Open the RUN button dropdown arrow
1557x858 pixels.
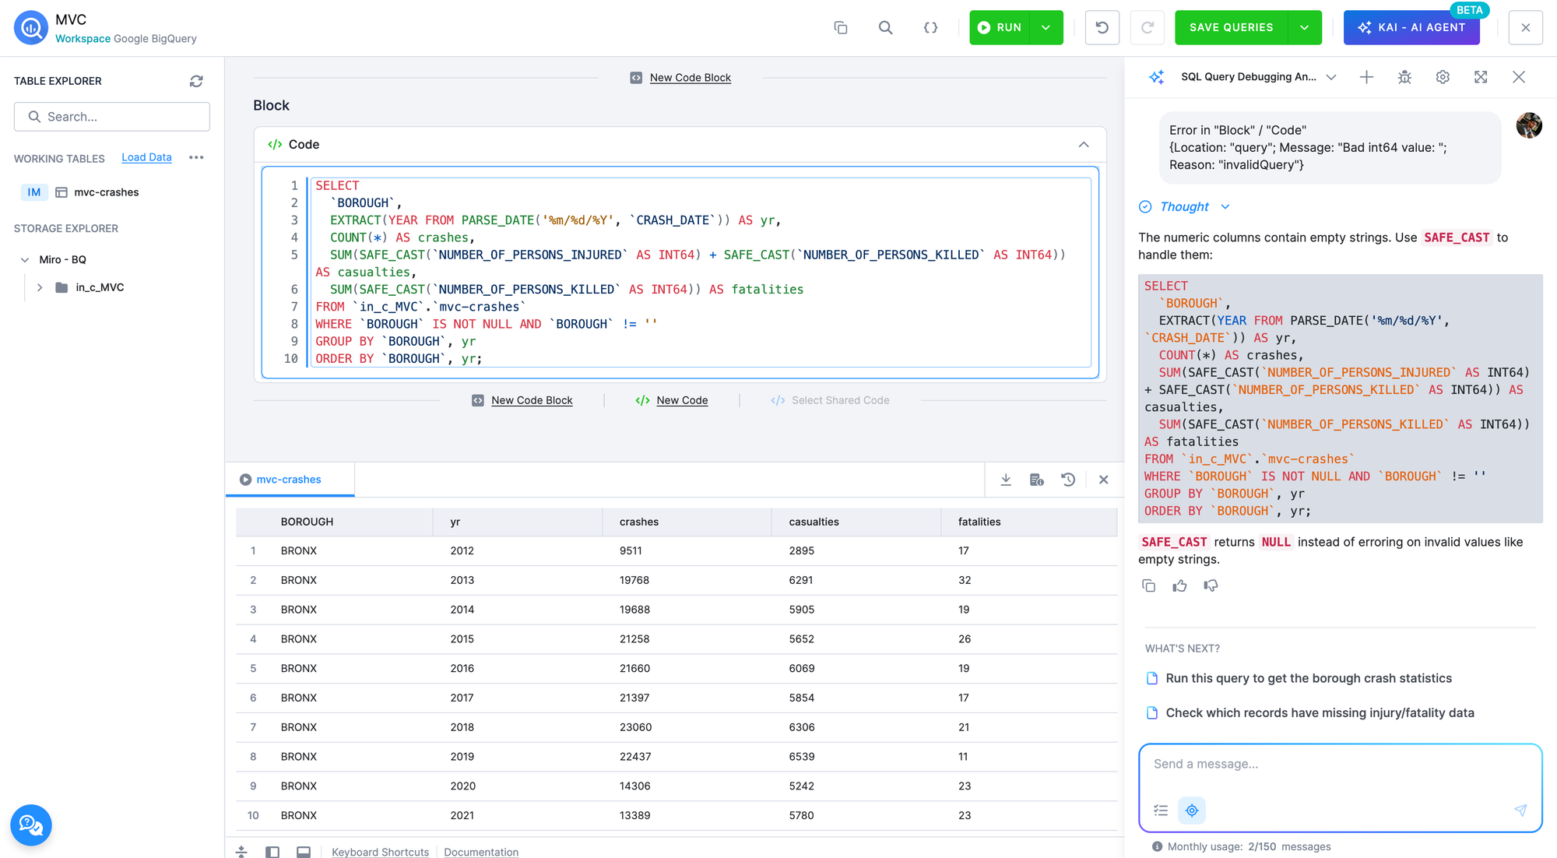(1046, 28)
